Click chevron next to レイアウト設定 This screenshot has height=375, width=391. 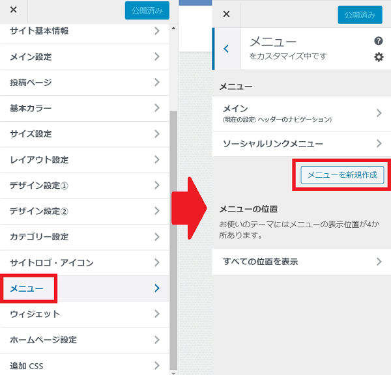coord(157,160)
